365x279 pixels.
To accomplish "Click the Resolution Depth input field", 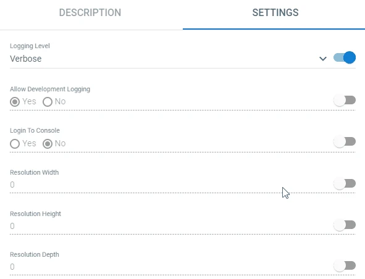I will (170, 267).
